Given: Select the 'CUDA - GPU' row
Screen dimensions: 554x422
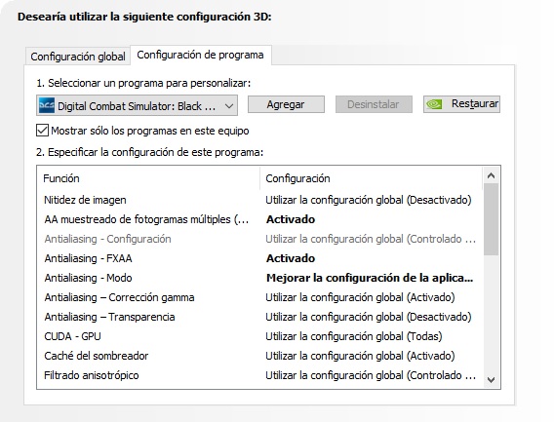Looking at the screenshot, I should click(259, 336).
